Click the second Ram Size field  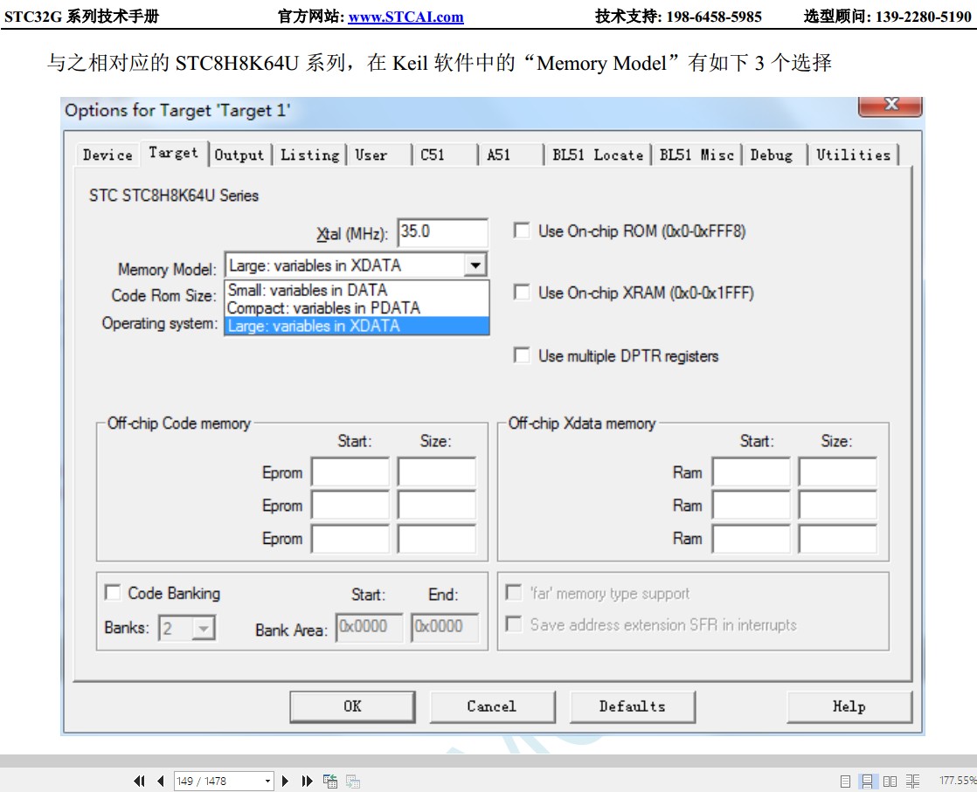[x=837, y=505]
